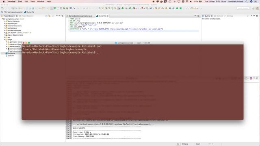
Task: Click the Time Machine menu bar icon
Action: pos(170,2)
